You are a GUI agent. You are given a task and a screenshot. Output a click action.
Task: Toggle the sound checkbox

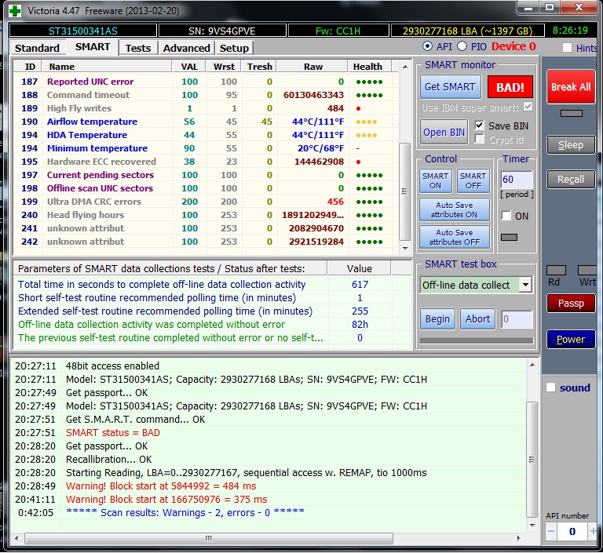550,387
